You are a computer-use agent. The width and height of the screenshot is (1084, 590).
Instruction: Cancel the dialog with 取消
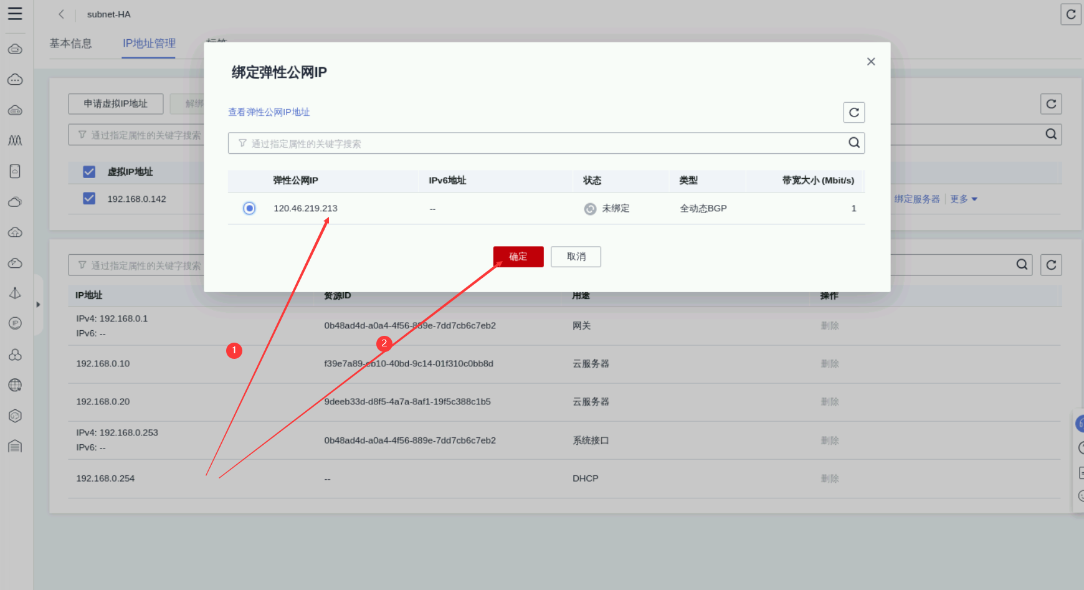[x=576, y=257]
